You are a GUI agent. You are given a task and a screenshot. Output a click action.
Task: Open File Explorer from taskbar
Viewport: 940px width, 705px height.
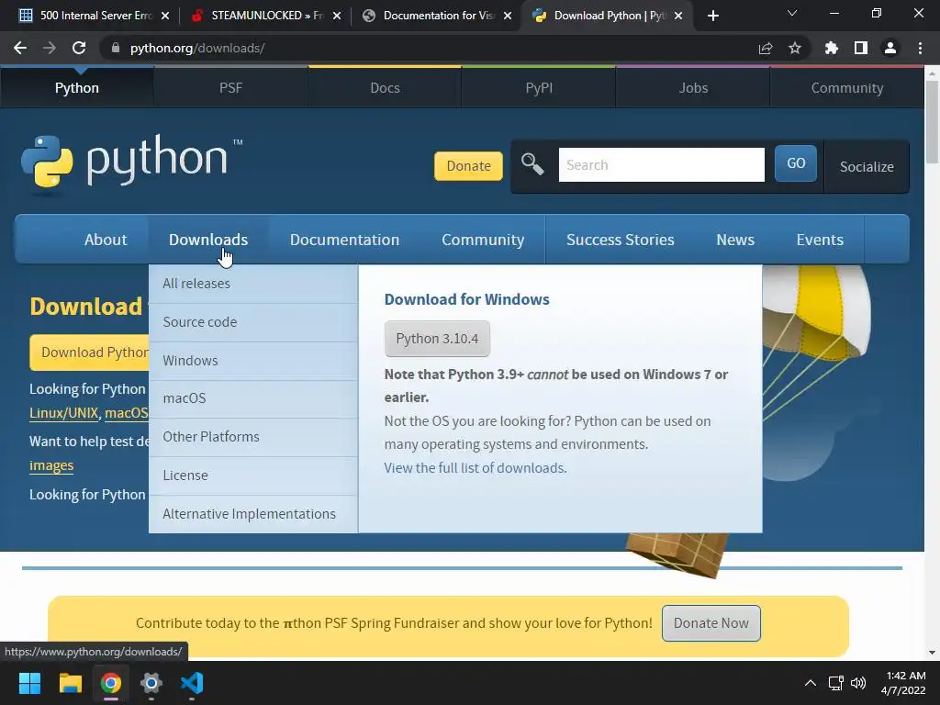70,683
